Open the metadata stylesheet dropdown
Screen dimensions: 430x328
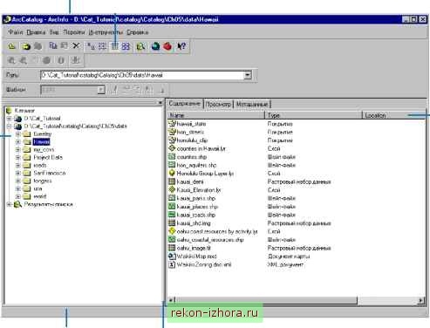click(101, 90)
